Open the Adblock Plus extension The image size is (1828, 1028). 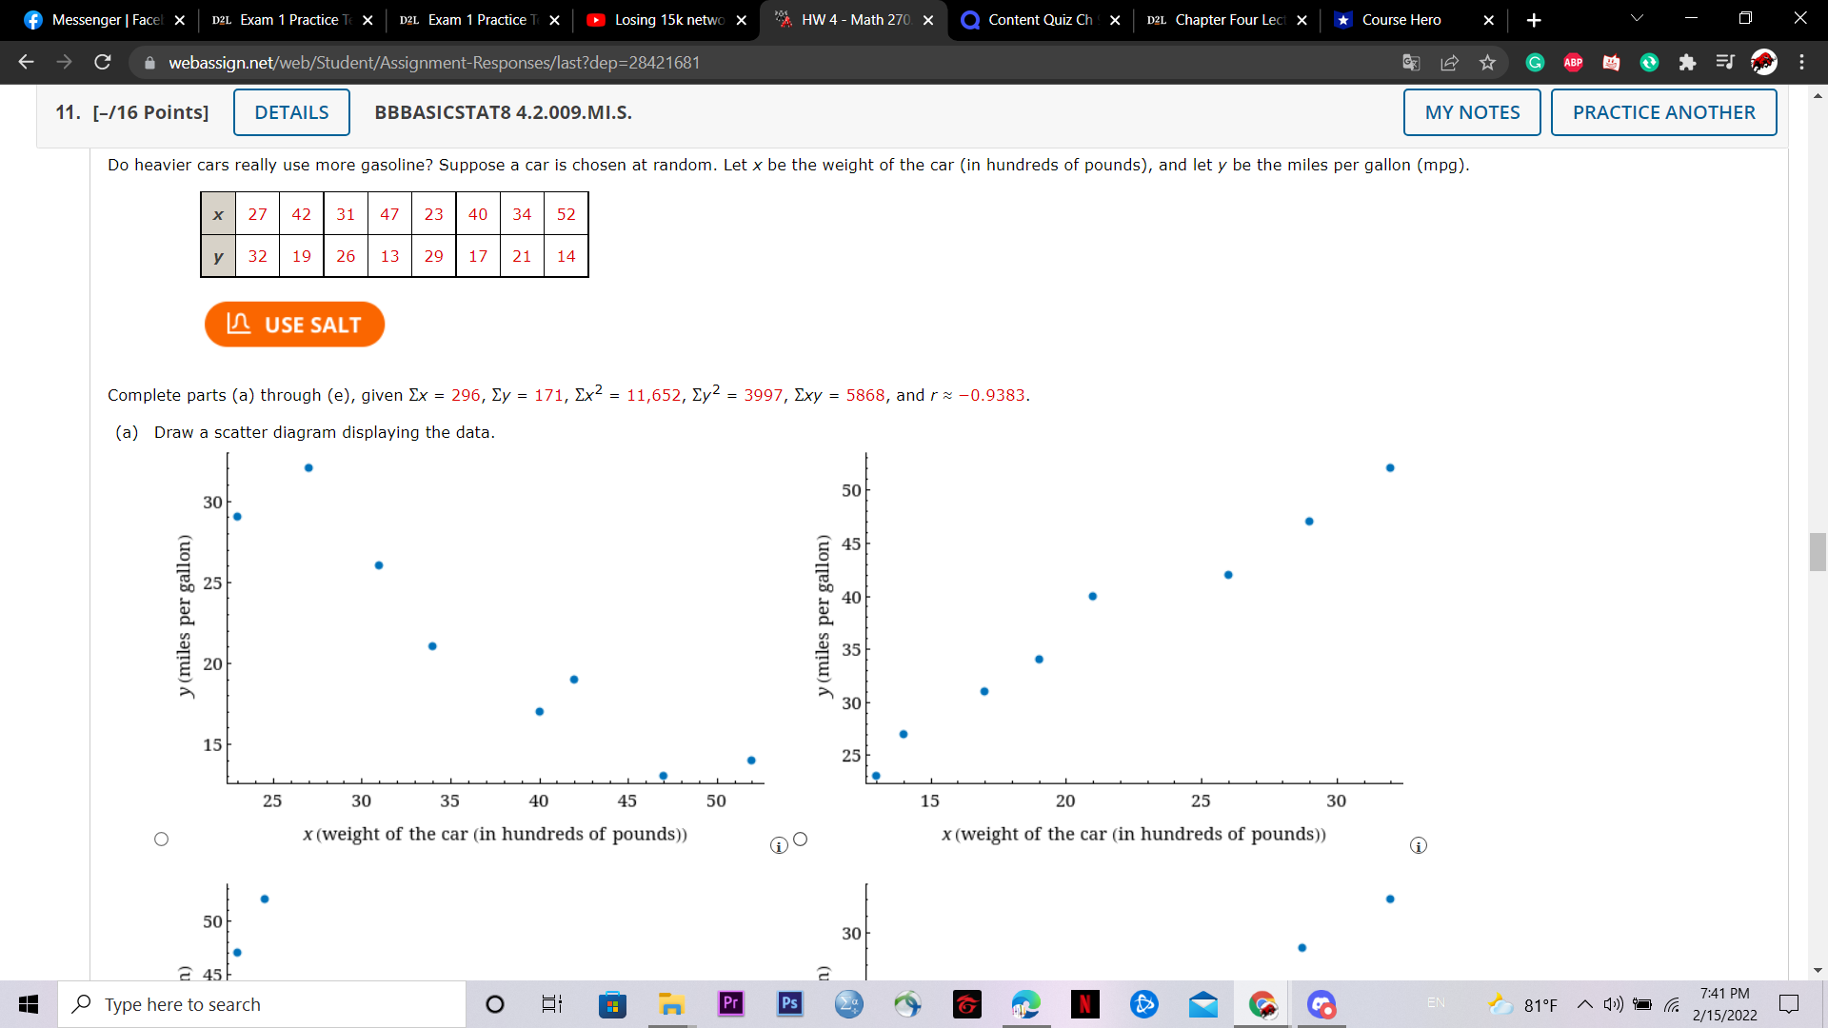coord(1572,62)
